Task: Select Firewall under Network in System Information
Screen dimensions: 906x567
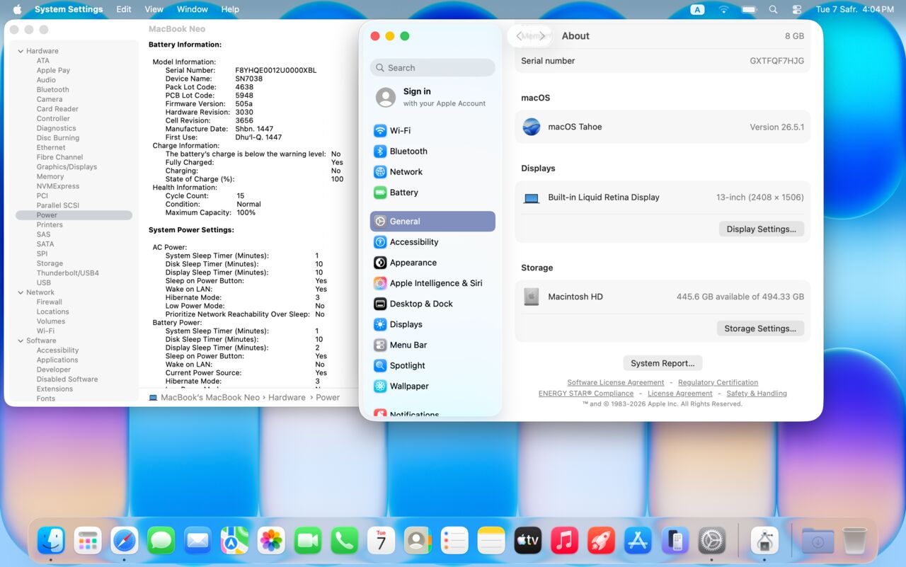Action: point(50,302)
